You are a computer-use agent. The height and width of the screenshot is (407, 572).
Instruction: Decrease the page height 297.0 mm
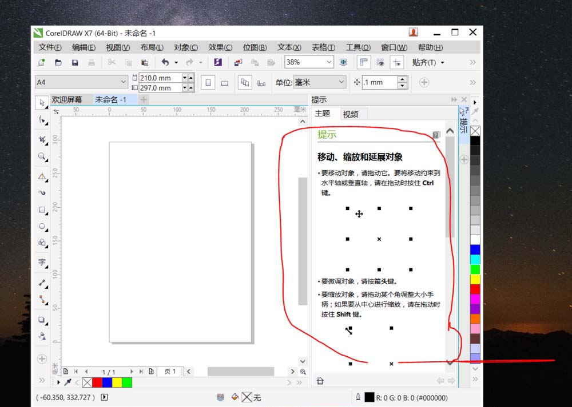pos(185,88)
